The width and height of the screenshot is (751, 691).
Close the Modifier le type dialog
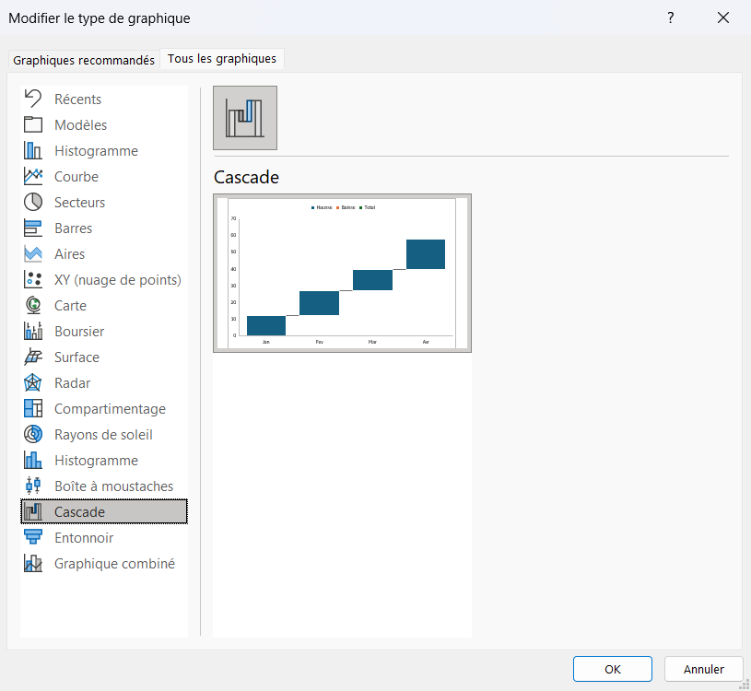[722, 18]
